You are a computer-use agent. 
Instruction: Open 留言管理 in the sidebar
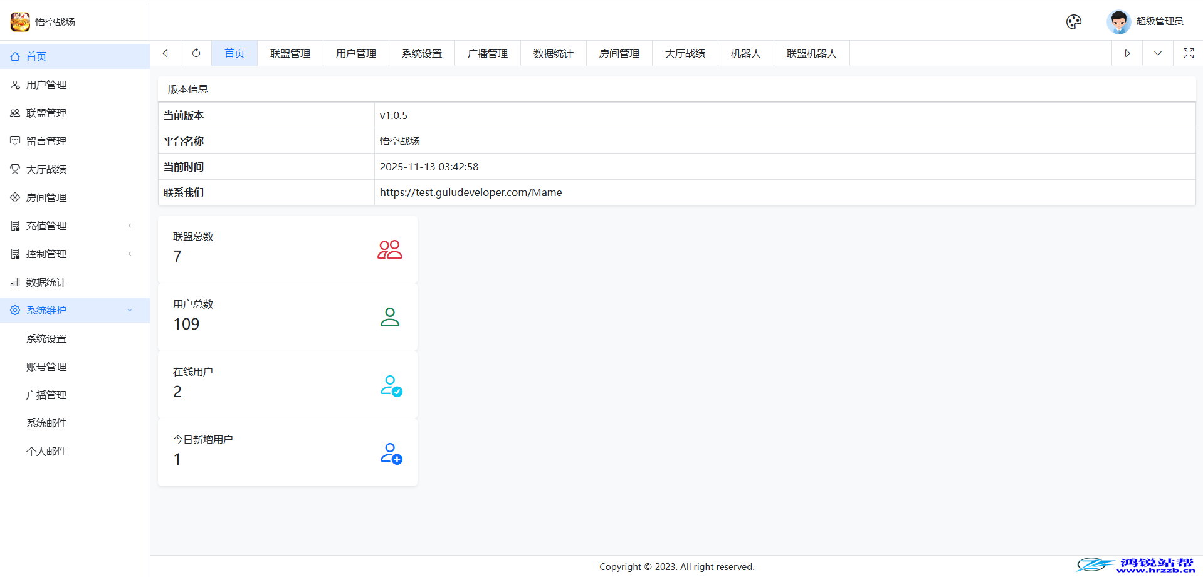[46, 141]
